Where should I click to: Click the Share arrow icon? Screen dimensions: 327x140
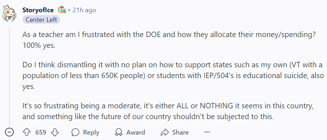165,132
